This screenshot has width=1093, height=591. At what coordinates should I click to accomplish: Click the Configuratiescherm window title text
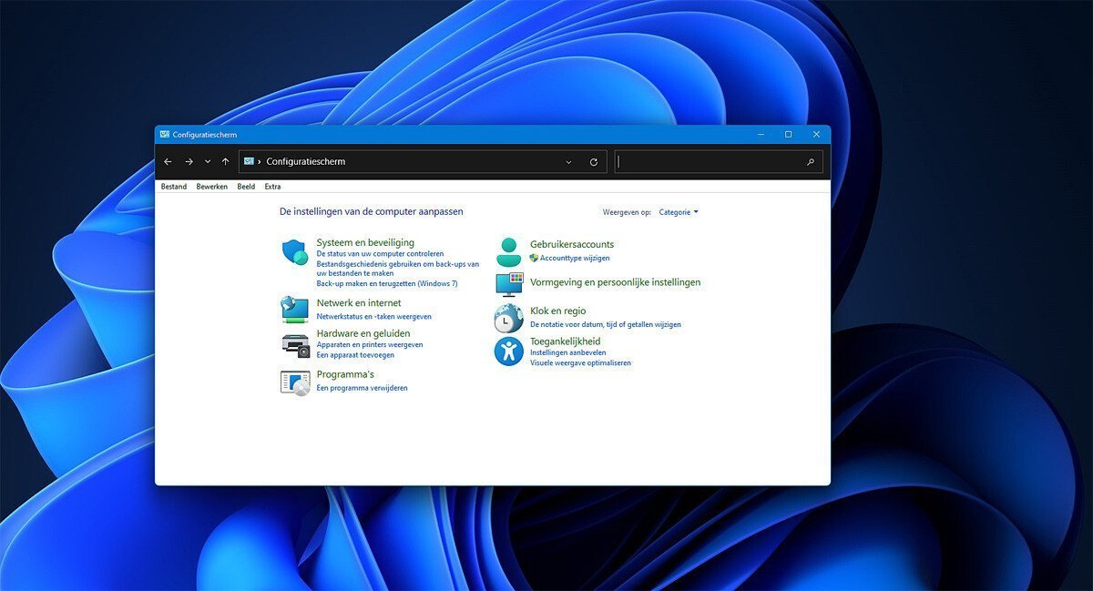[205, 135]
